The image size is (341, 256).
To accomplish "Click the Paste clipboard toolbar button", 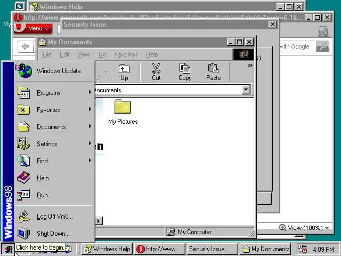I will [x=214, y=73].
